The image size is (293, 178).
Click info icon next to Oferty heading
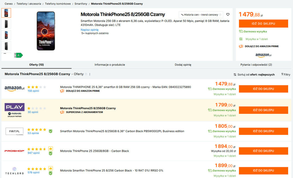86,74
